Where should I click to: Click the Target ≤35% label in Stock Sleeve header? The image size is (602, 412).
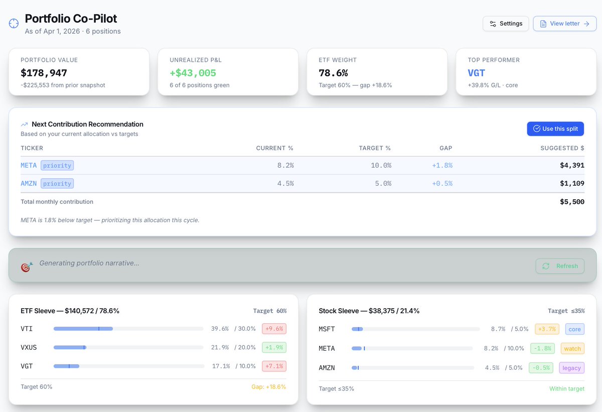click(x=566, y=311)
